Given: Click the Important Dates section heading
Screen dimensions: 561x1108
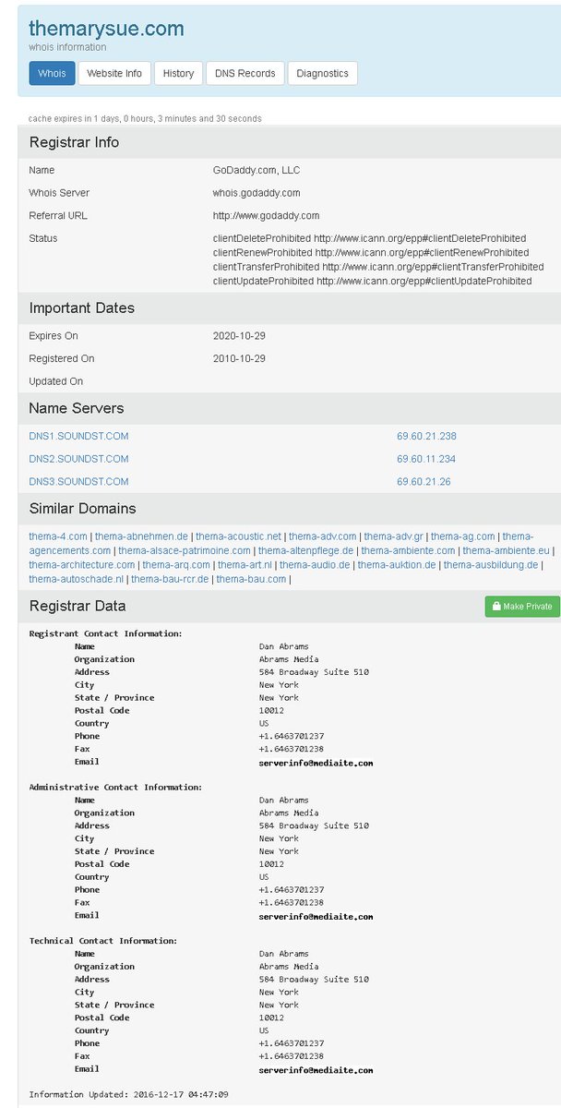Looking at the screenshot, I should pos(81,307).
